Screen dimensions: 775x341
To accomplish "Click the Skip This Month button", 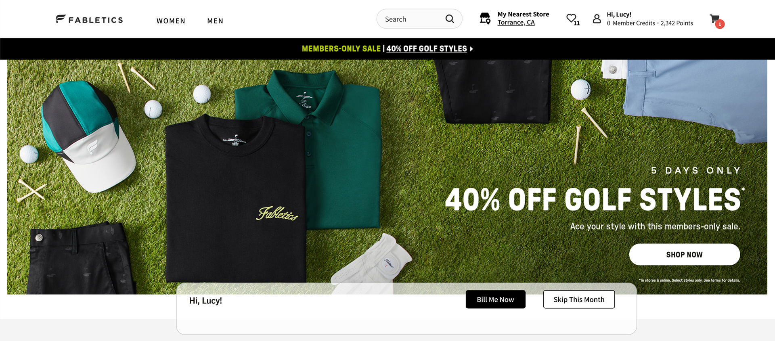I will pyautogui.click(x=579, y=299).
